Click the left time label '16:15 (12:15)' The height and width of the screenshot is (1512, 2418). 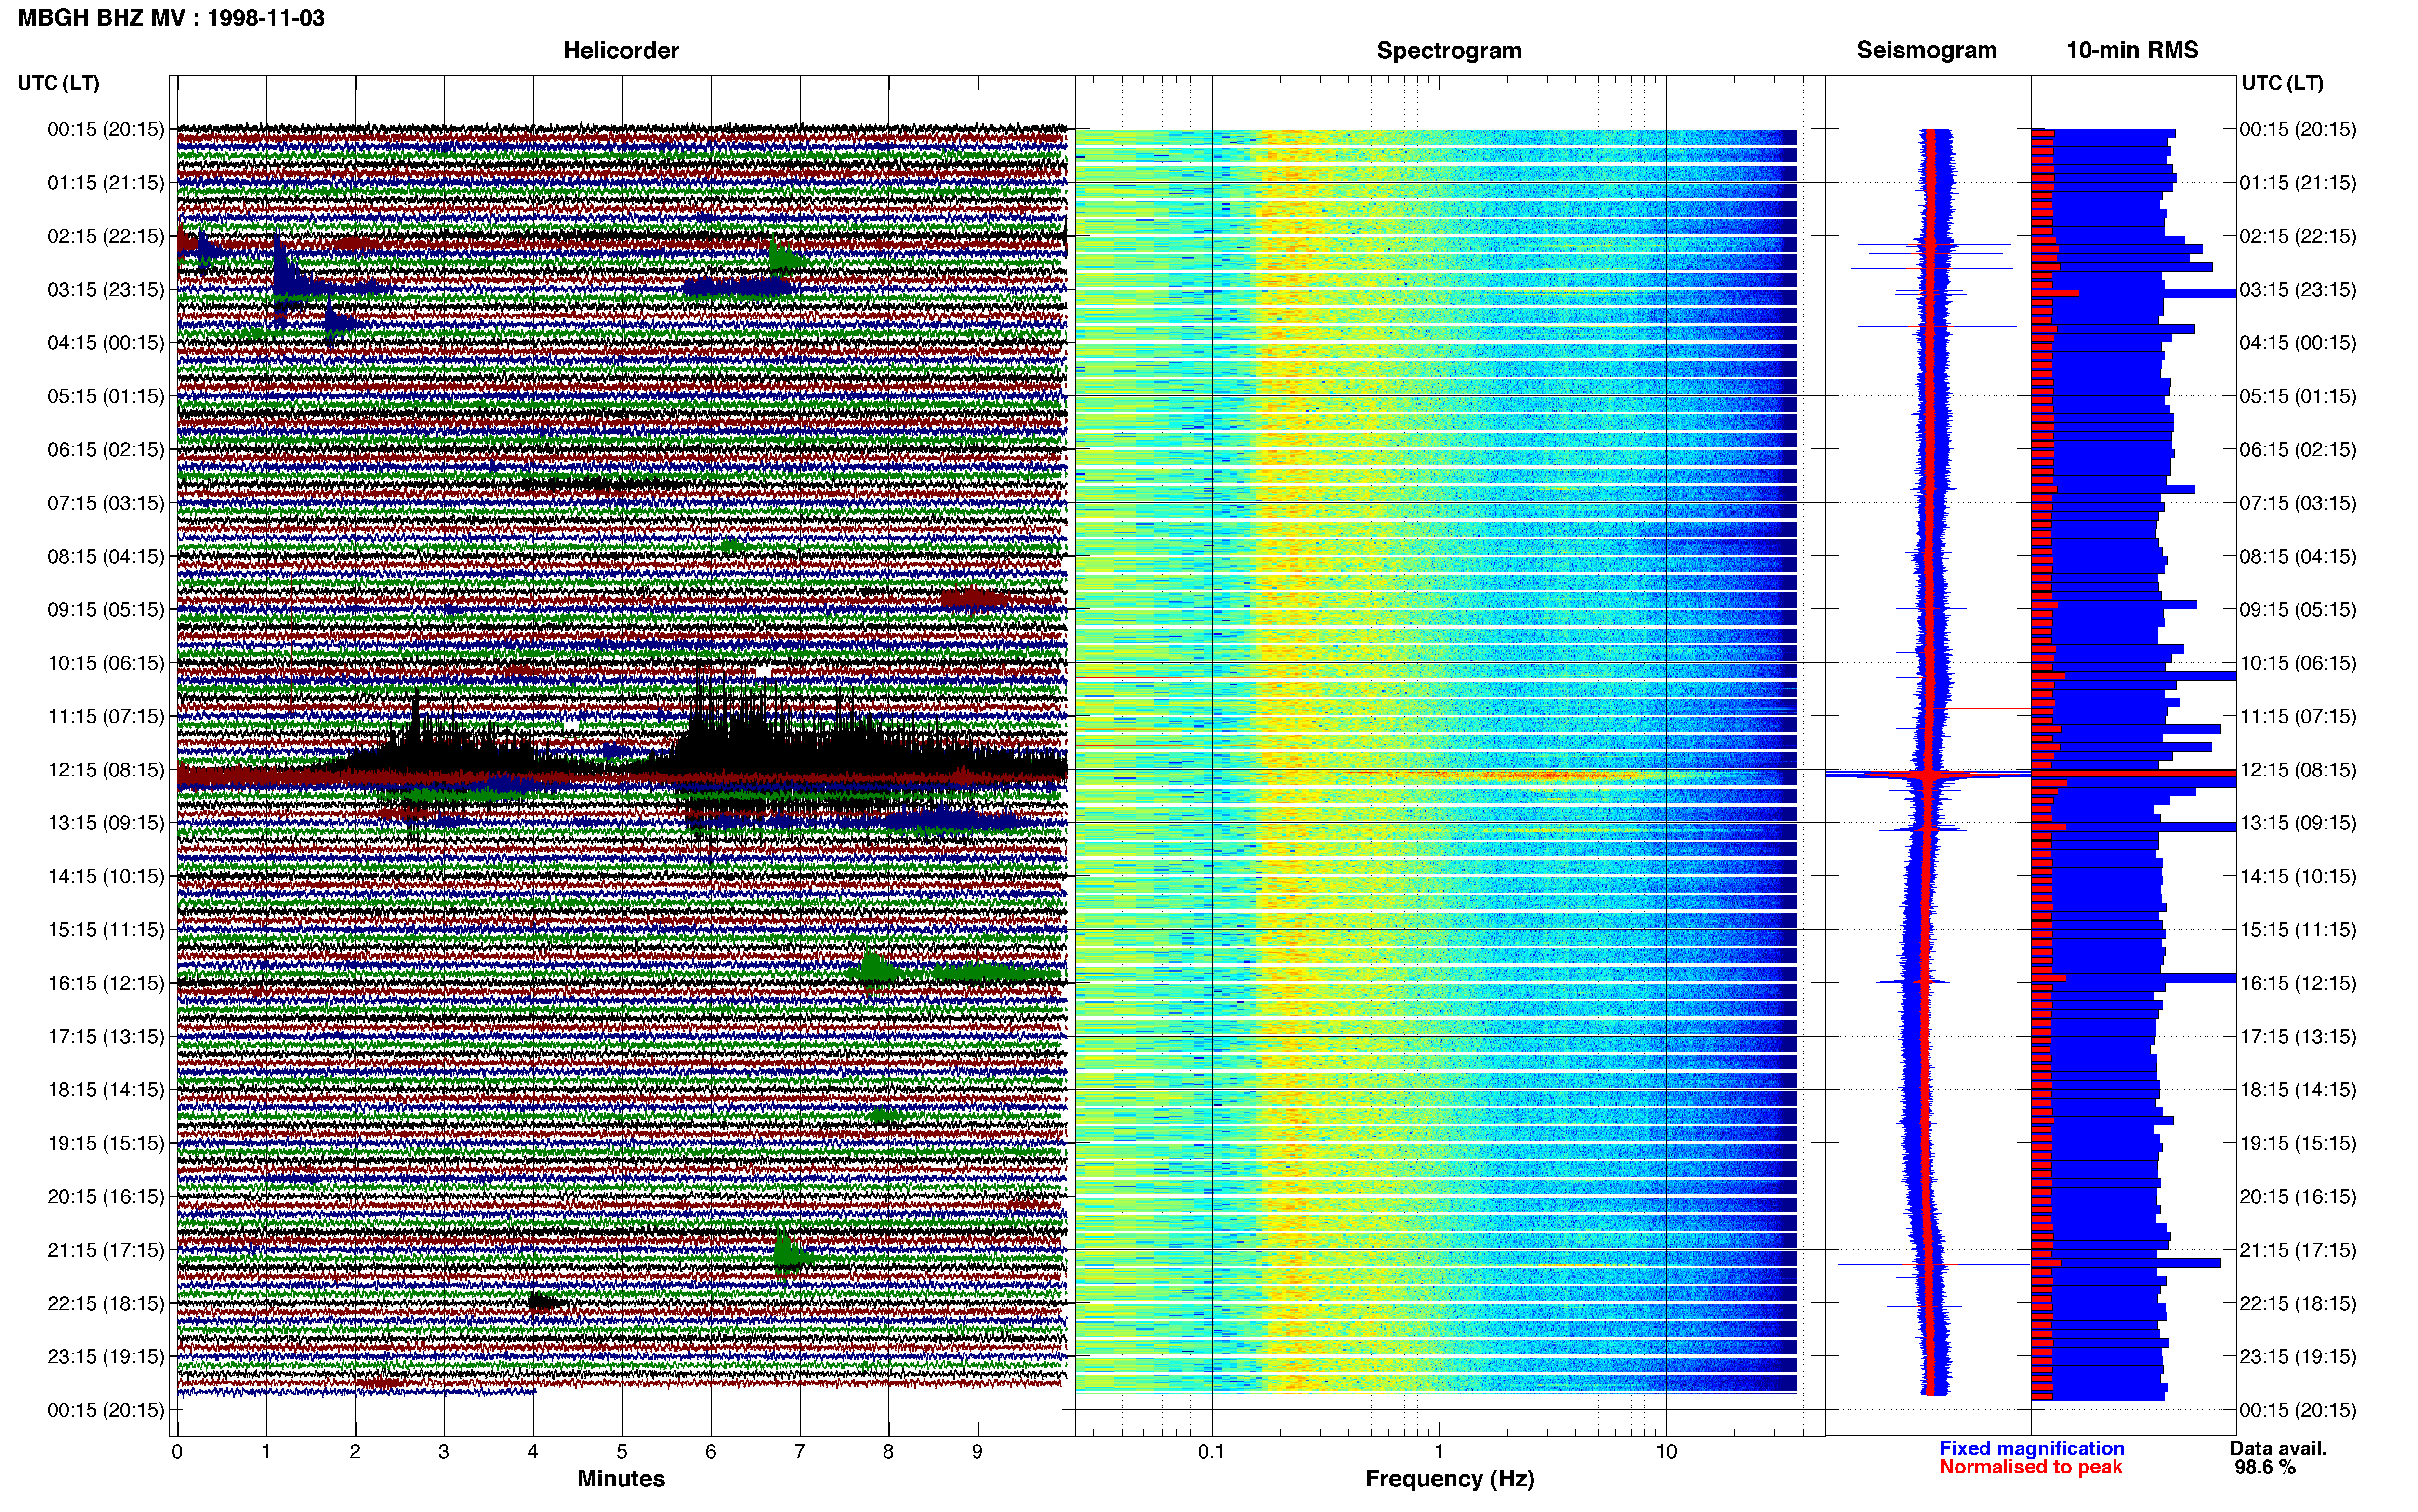(105, 983)
